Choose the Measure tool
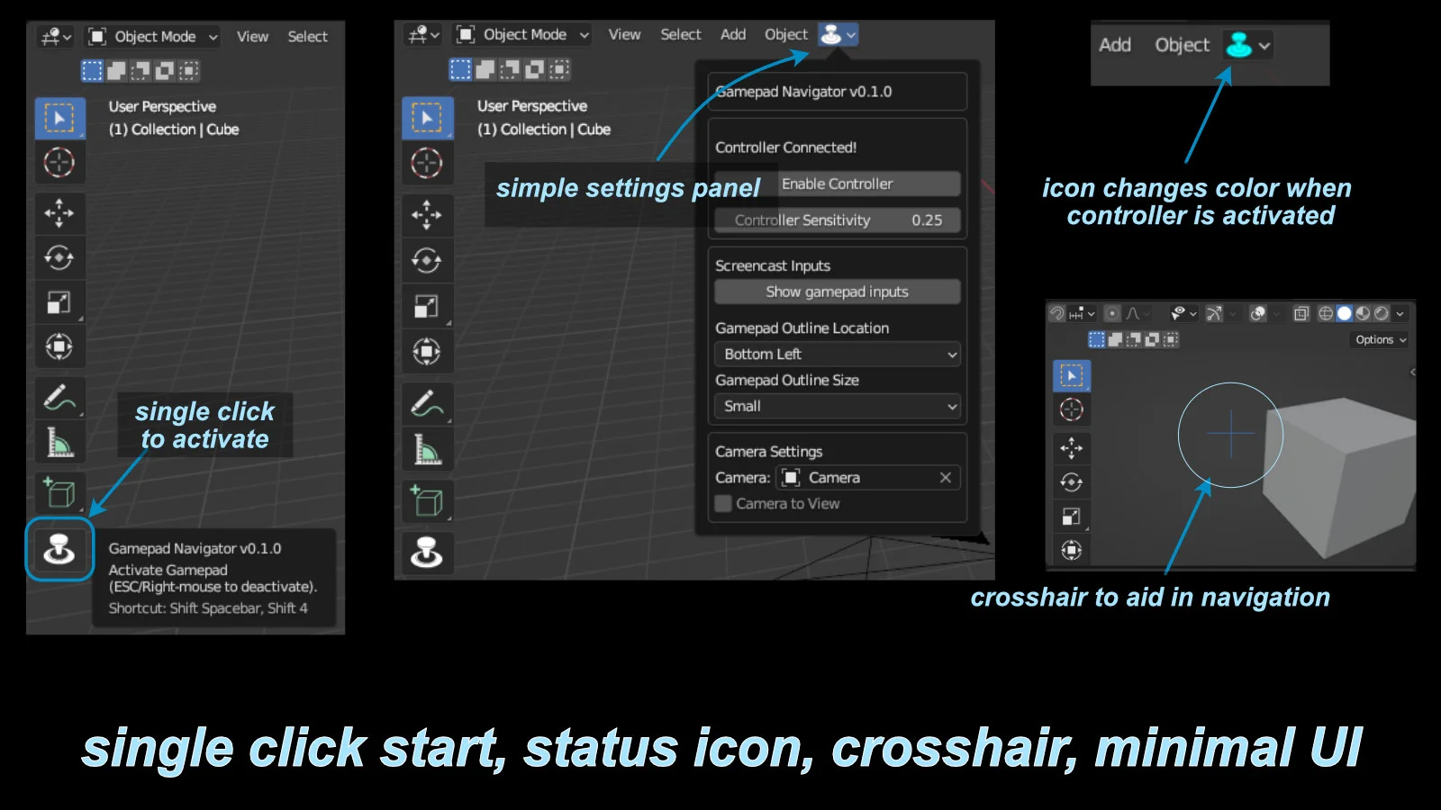 click(x=59, y=442)
